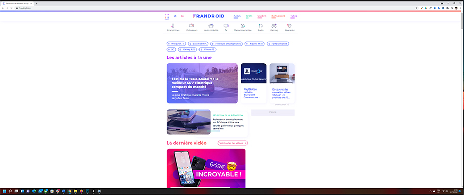Click the Windows 11 topic tag

176,44
